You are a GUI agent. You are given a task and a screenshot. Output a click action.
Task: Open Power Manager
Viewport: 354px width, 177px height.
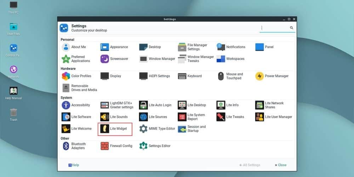pos(272,76)
